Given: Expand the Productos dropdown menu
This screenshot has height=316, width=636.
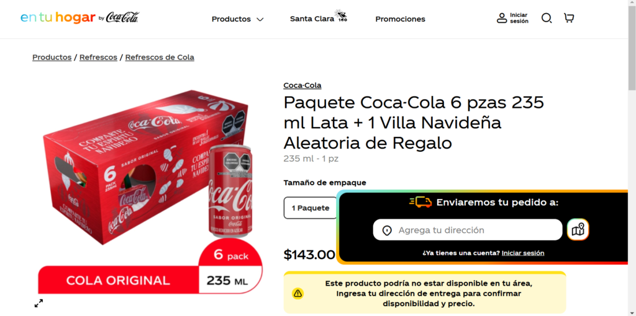Looking at the screenshot, I should (x=237, y=19).
